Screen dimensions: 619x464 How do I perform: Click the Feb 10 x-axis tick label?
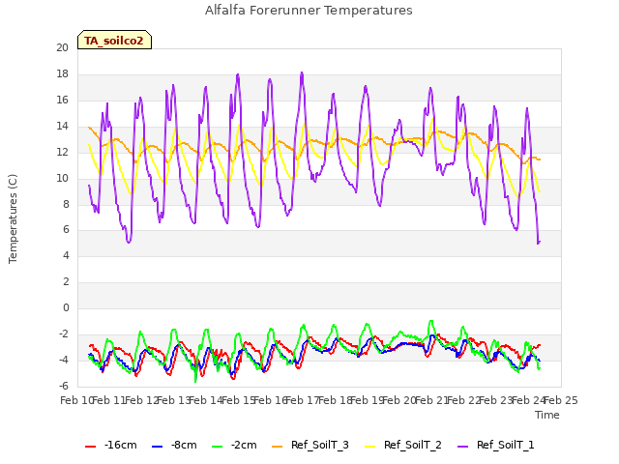click(76, 400)
